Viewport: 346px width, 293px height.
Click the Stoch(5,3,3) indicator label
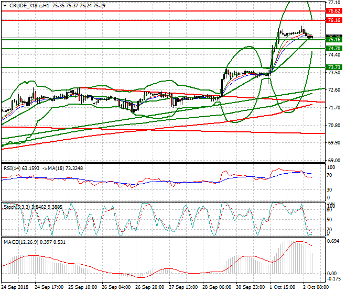[x=17, y=207]
